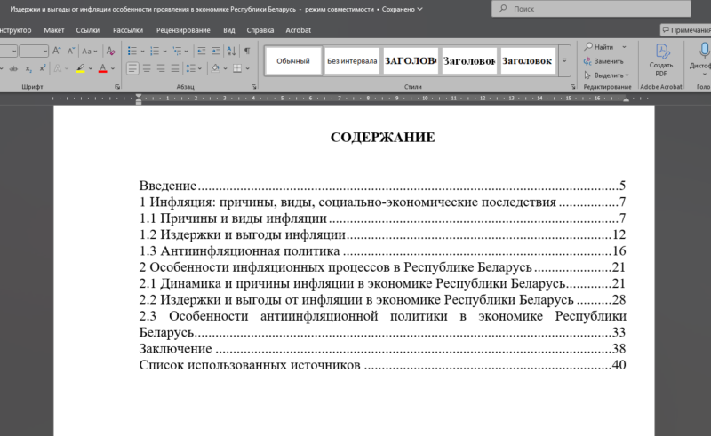
Task: Open Acrobat ribbon tab
Action: click(x=299, y=30)
